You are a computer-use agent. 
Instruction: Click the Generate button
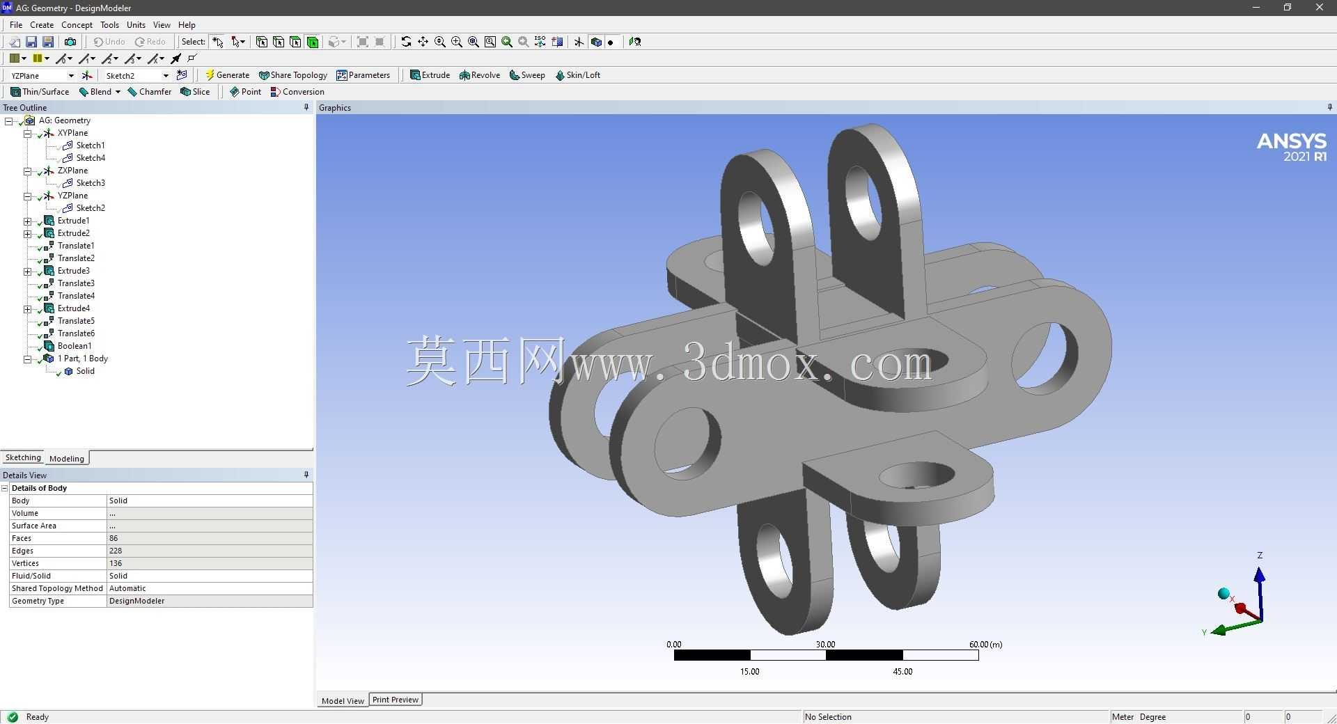tap(228, 75)
